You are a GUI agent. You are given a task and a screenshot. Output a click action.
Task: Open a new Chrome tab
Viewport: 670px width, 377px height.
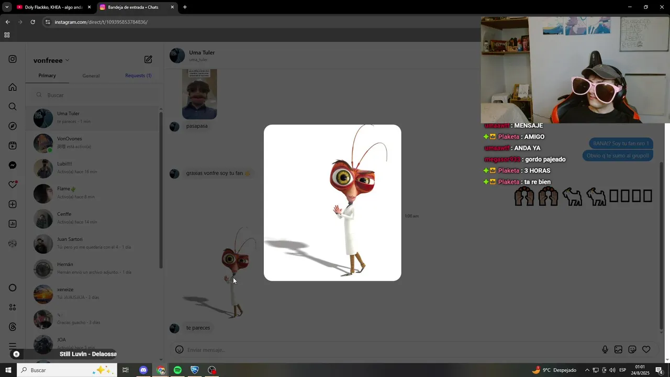[x=185, y=7]
